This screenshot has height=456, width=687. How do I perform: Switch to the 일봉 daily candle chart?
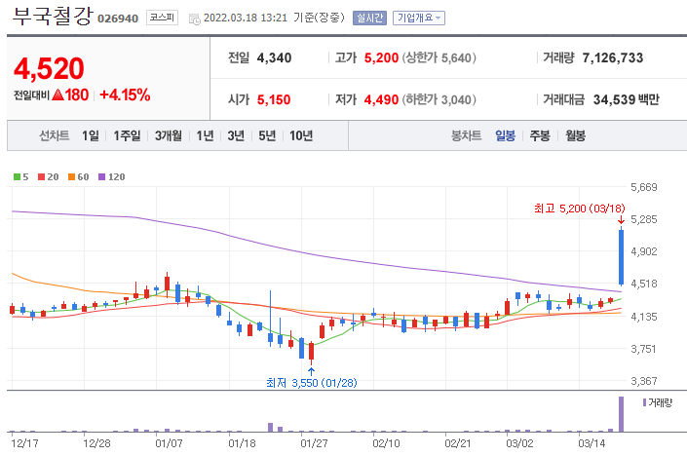pyautogui.click(x=505, y=135)
